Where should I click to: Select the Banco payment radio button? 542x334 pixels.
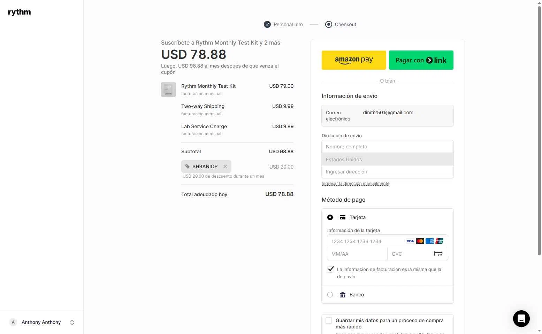[330, 295]
